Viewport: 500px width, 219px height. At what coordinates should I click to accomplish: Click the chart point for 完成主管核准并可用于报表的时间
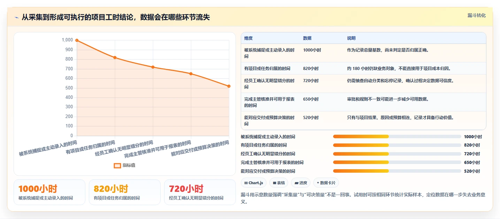(x=191, y=73)
